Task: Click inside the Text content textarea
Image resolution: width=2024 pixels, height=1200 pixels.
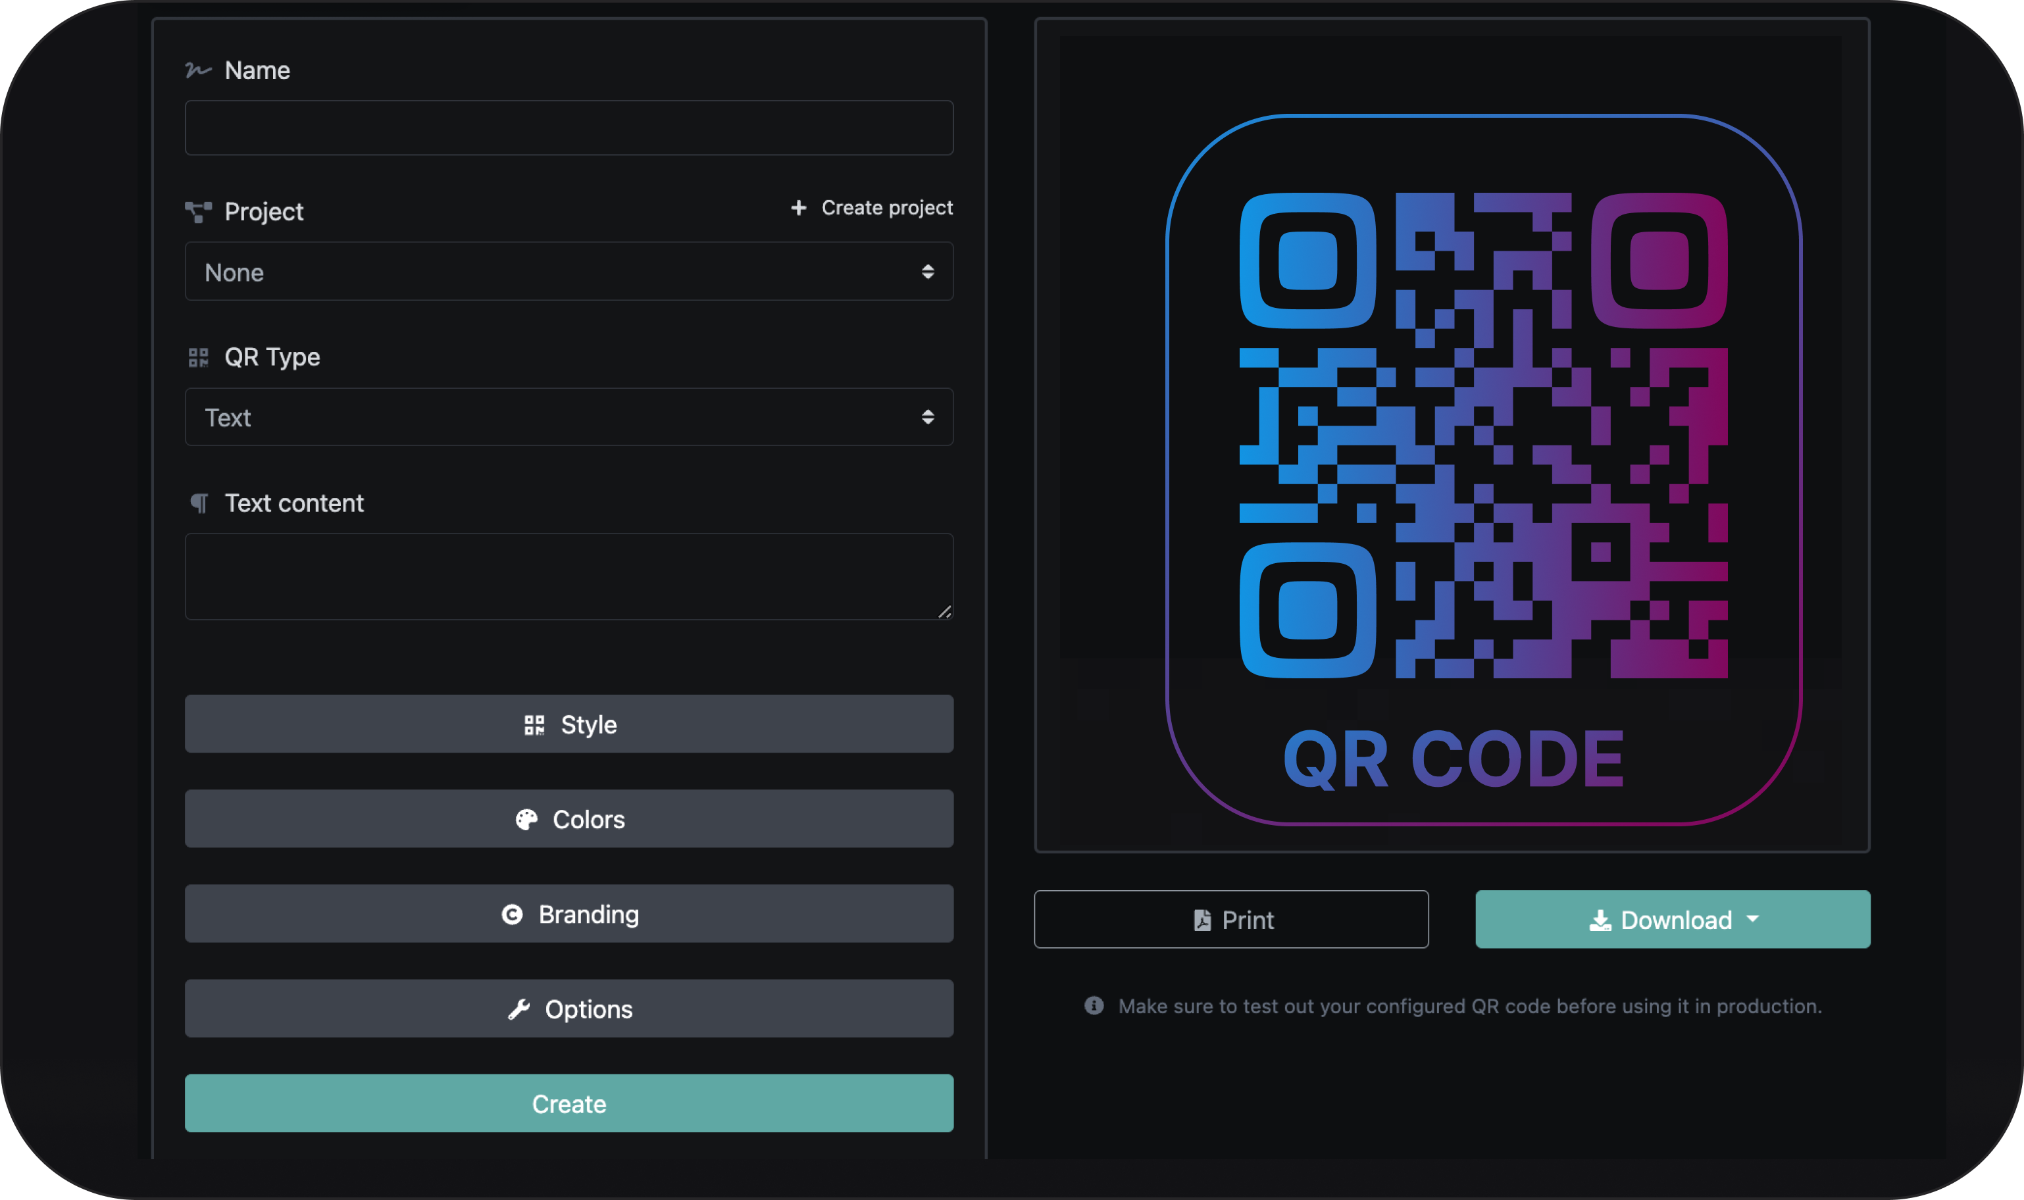Action: coord(569,576)
